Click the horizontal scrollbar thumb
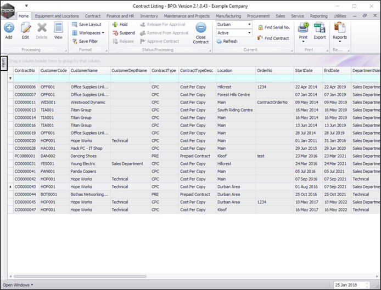This screenshot has width=381, height=290. (80, 276)
